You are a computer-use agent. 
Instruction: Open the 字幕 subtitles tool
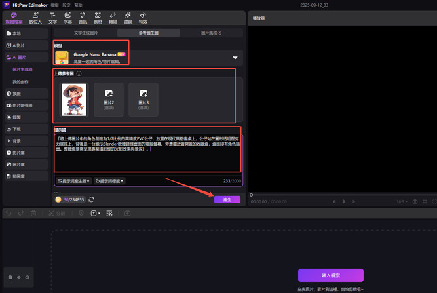pyautogui.click(x=69, y=18)
